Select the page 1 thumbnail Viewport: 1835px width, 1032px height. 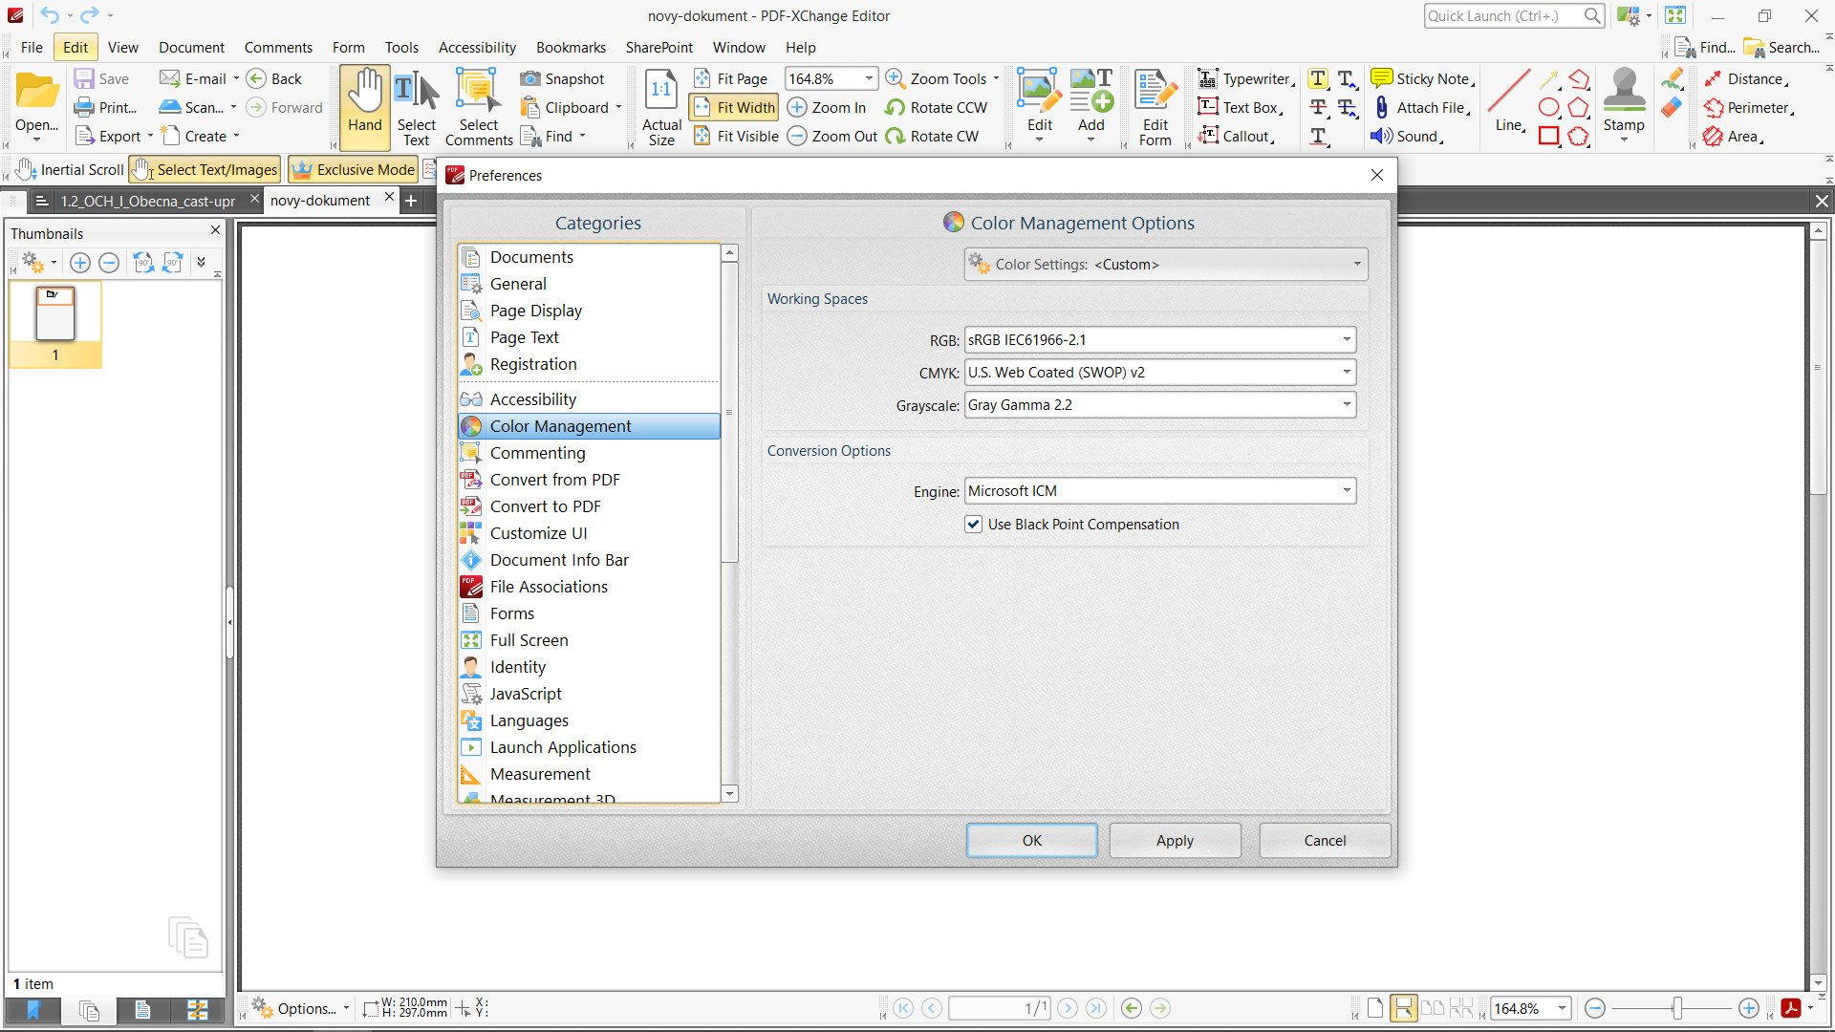tap(55, 325)
